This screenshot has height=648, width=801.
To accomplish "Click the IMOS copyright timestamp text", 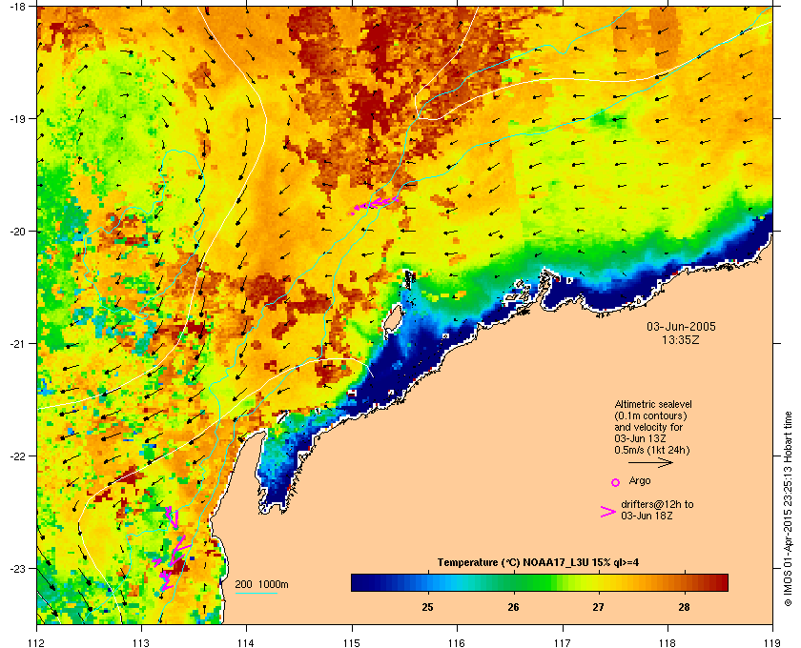I will click(788, 510).
